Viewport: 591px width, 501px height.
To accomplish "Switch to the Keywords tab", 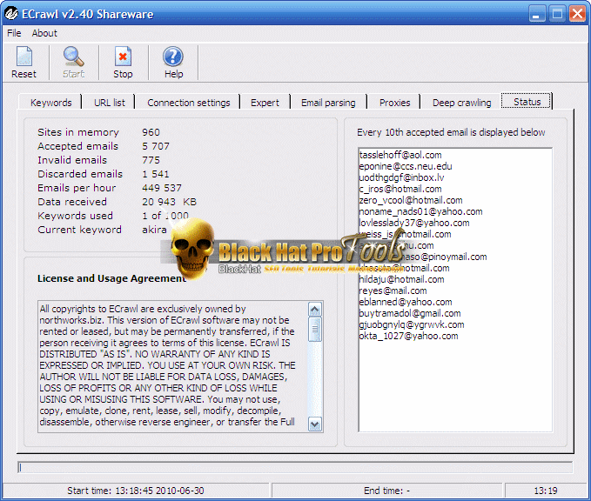I will (x=50, y=103).
